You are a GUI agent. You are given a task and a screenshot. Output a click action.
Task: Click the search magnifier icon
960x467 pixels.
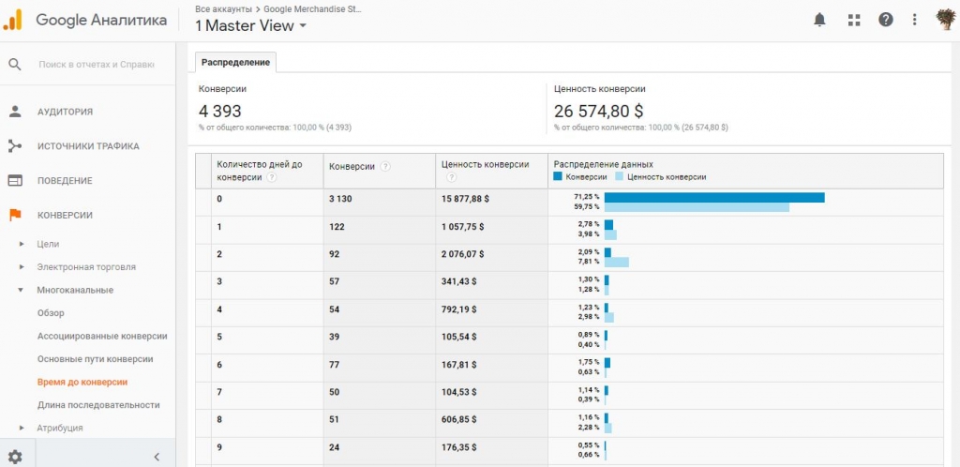tap(15, 64)
